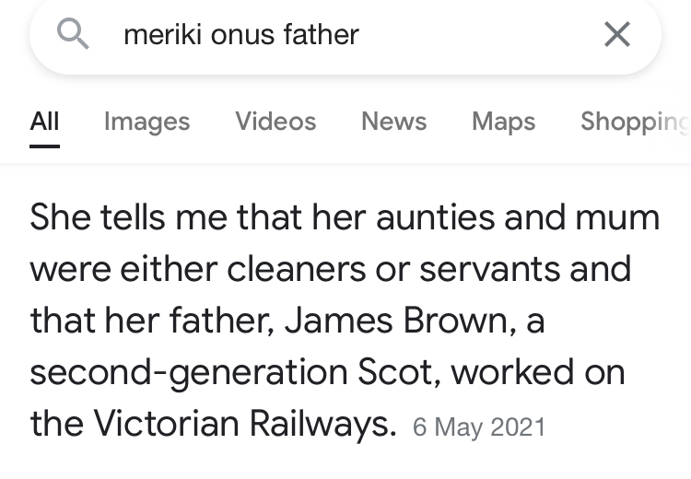Screen dimensions: 691x479
Task: Go to the Shopping tab
Action: [634, 122]
